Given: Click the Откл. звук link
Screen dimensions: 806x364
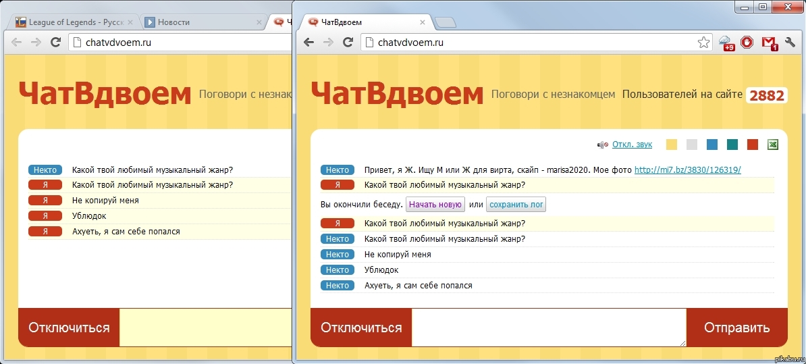Looking at the screenshot, I should pos(632,145).
